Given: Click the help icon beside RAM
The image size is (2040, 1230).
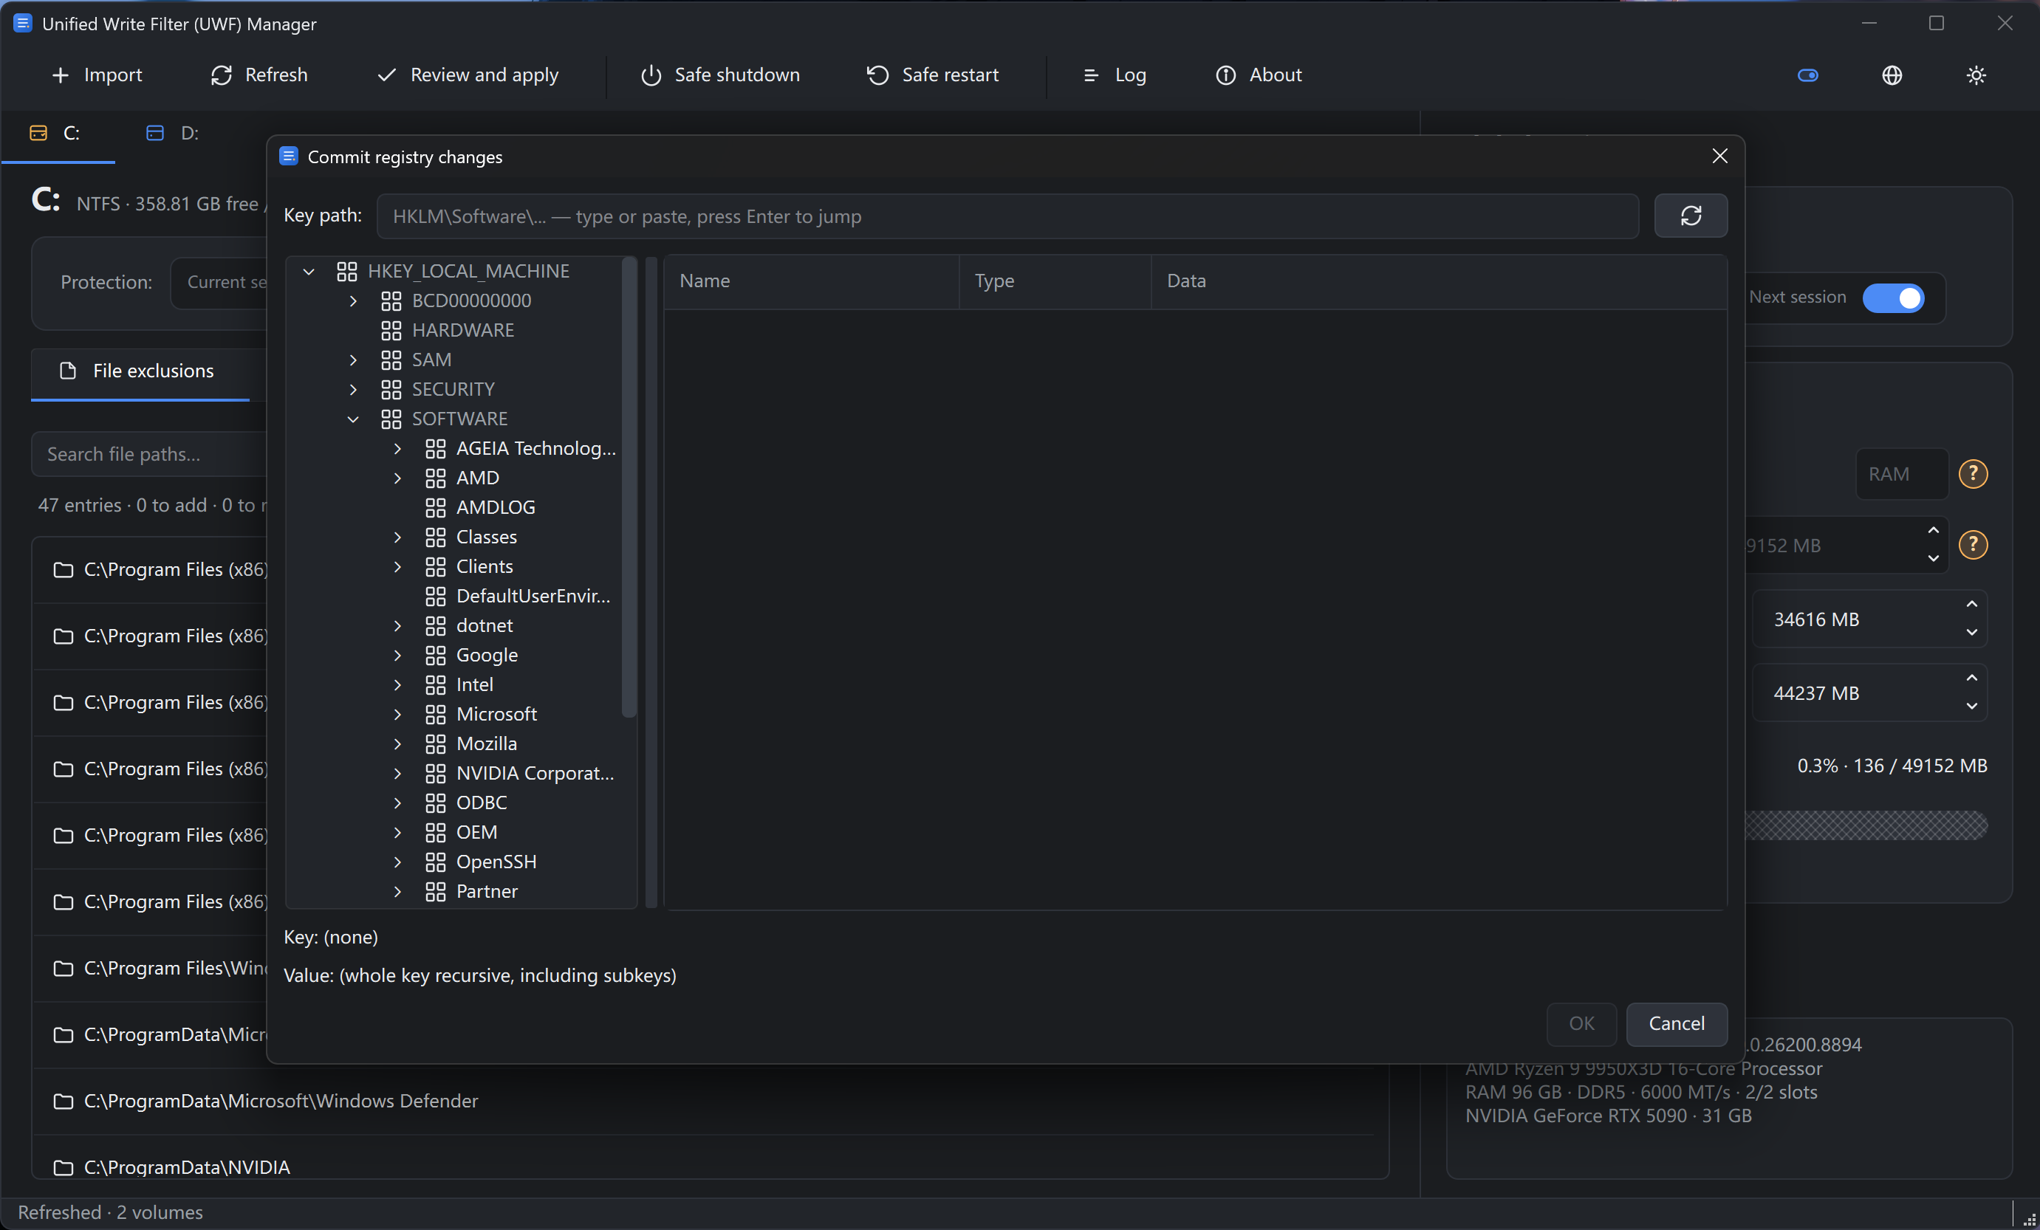Looking at the screenshot, I should click(x=1973, y=474).
